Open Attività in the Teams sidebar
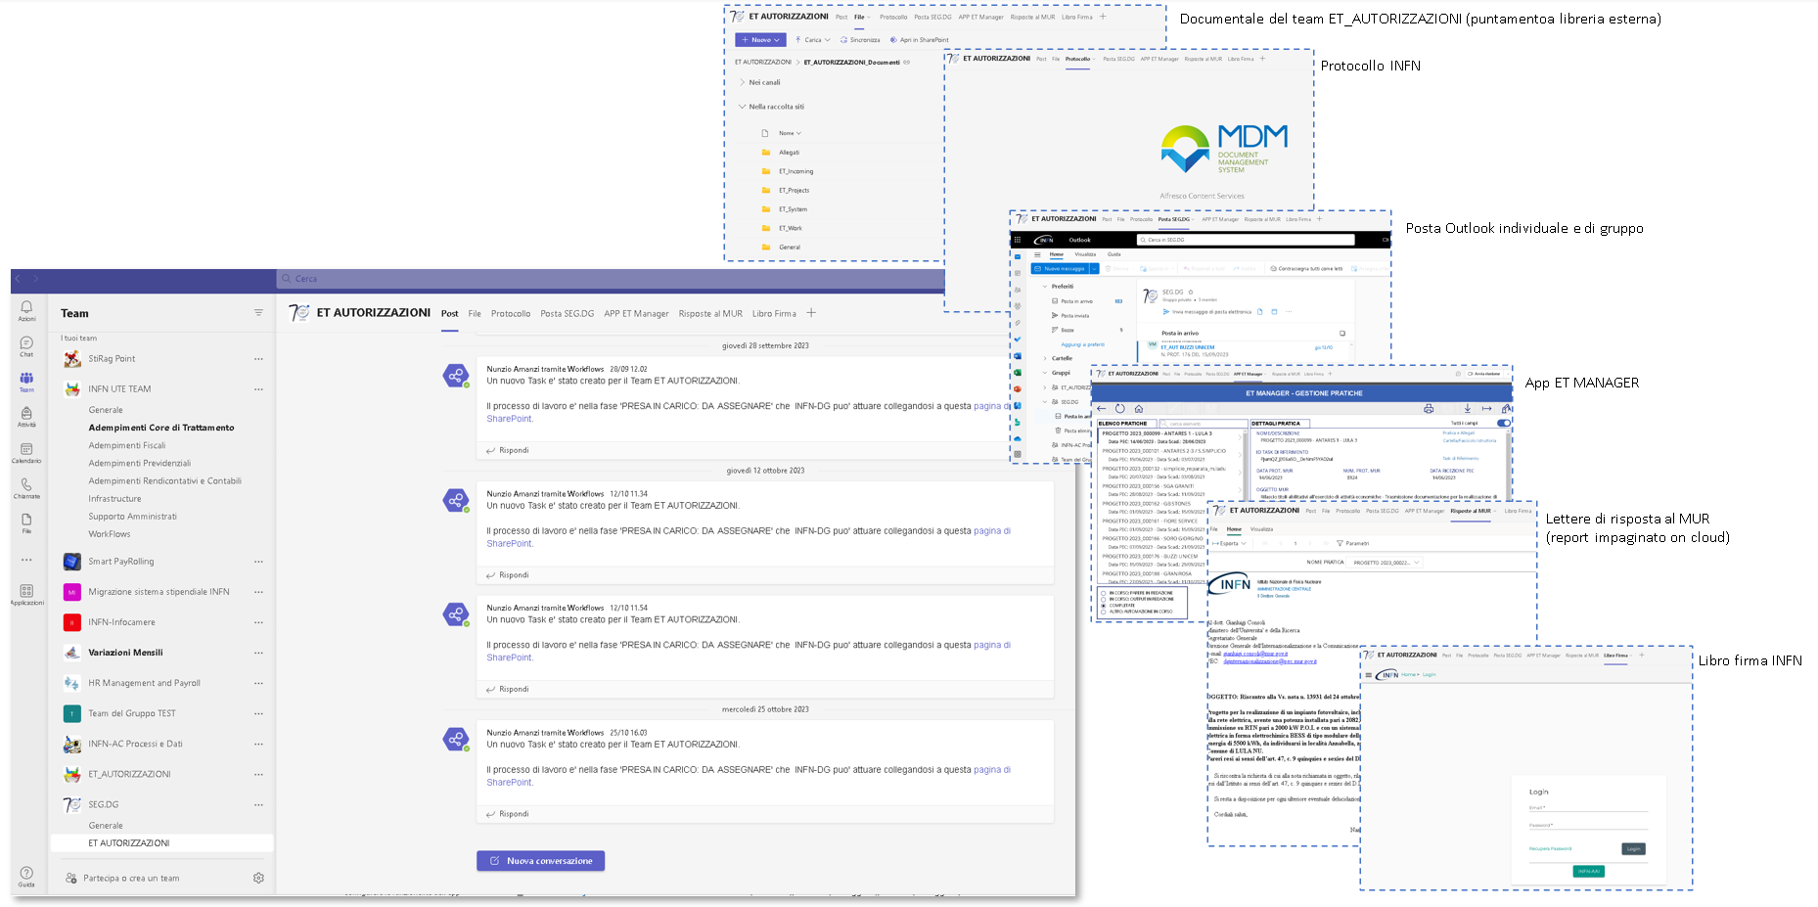 pyautogui.click(x=26, y=417)
